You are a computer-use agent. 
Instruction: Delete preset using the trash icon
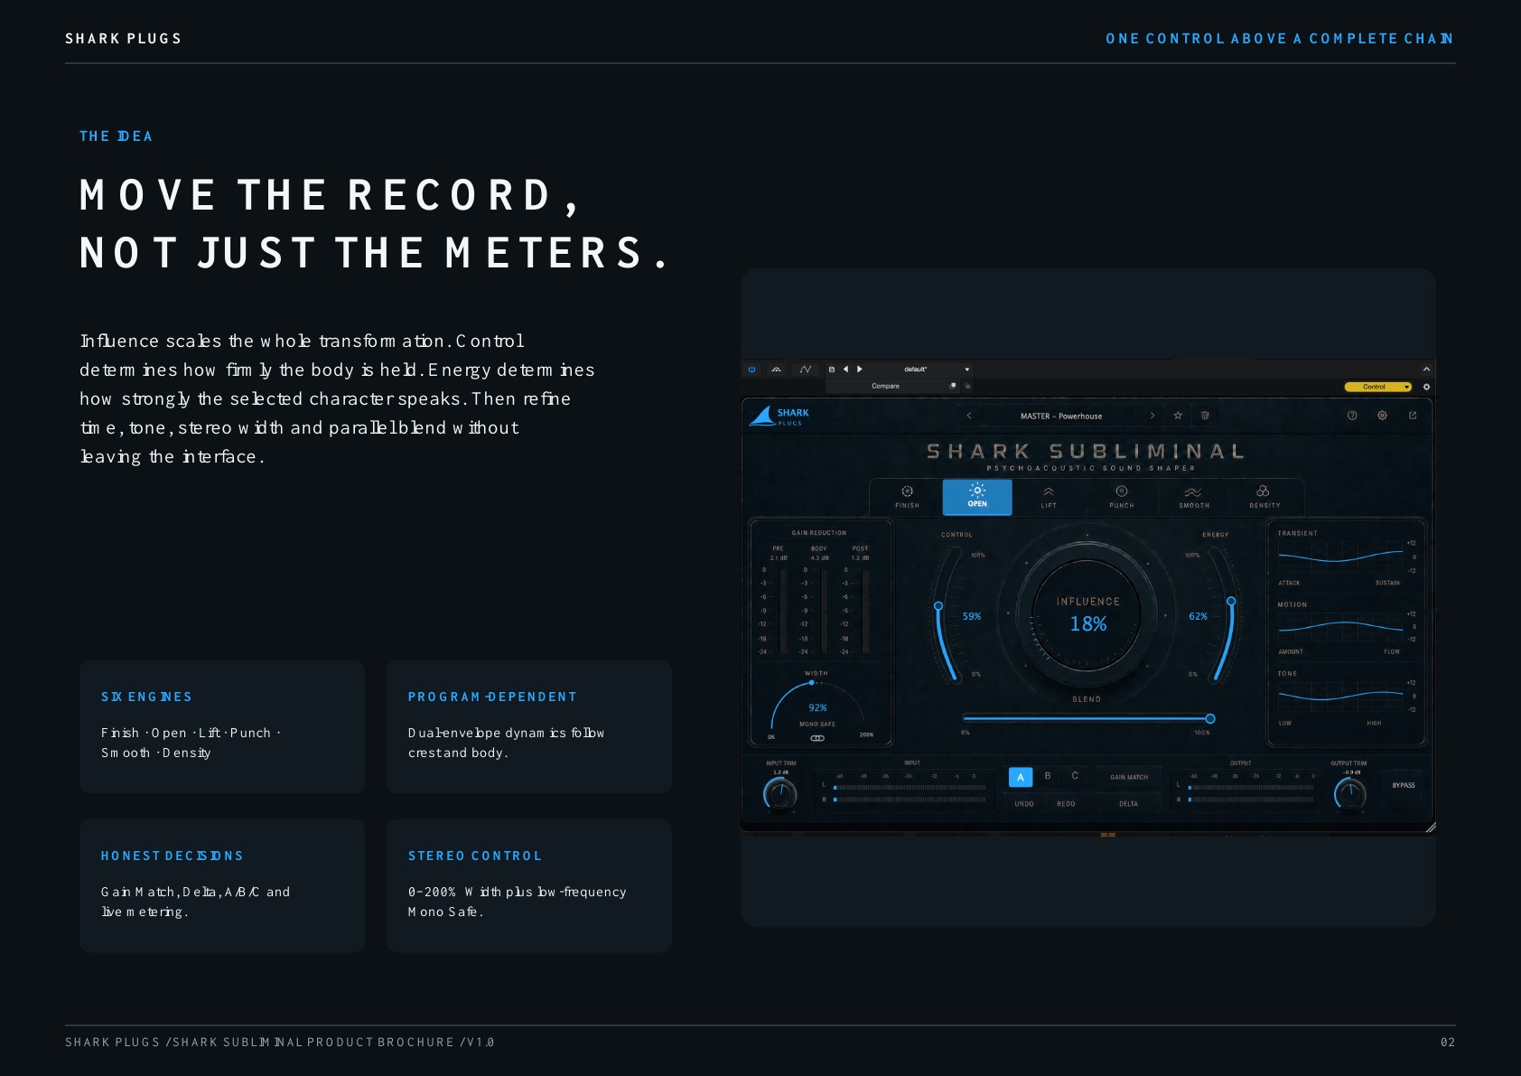1204,416
